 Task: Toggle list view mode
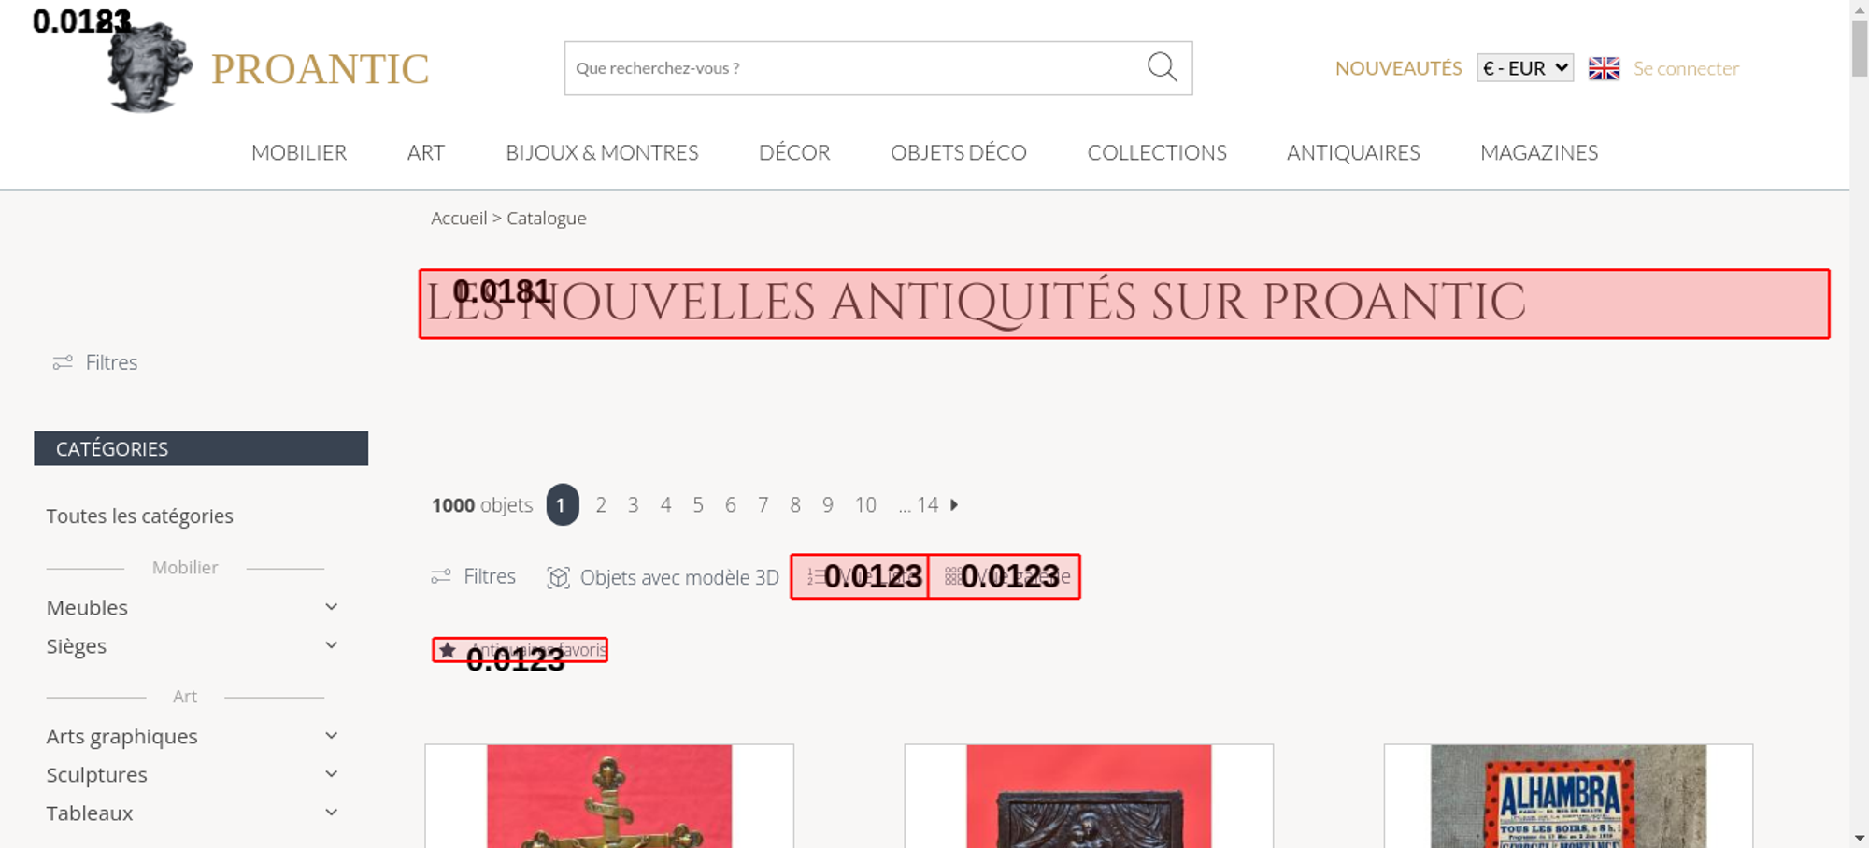click(860, 576)
